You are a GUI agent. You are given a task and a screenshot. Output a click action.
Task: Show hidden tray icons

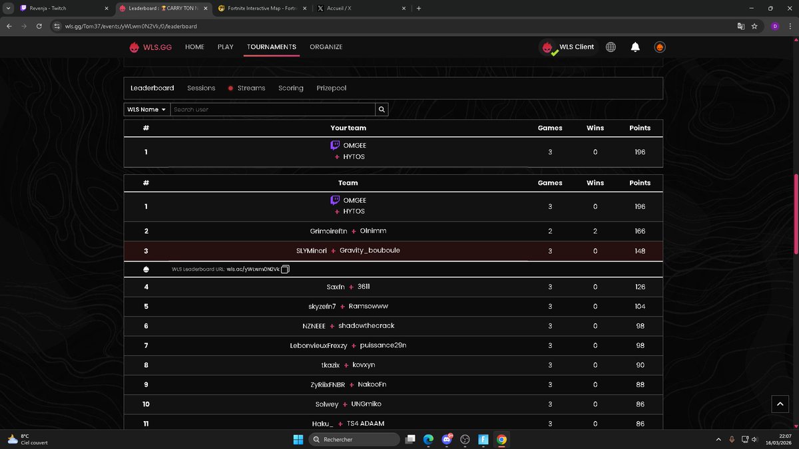[x=718, y=439]
